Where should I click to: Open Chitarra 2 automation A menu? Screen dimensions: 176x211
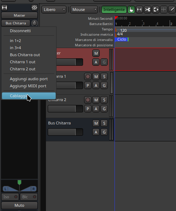(96, 109)
